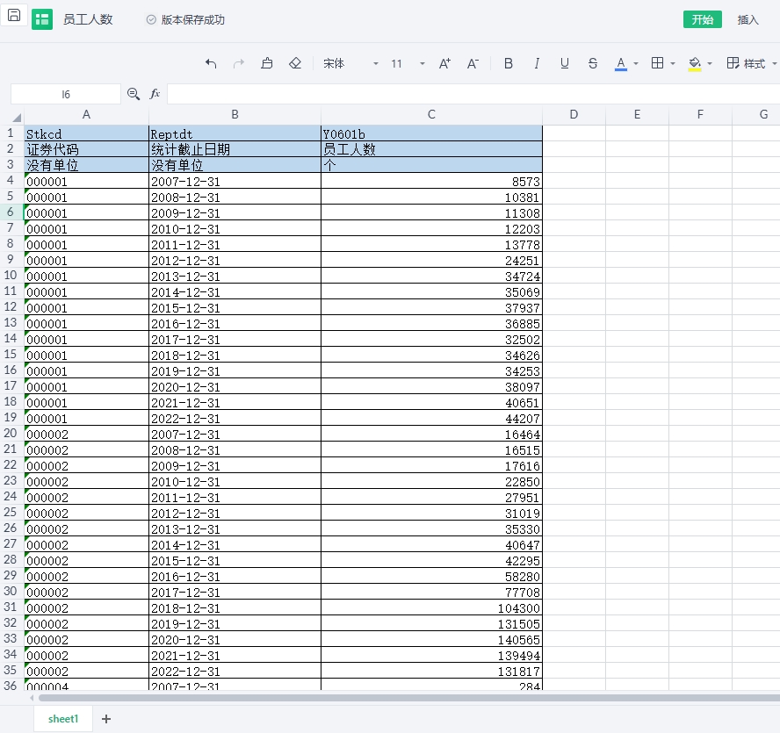The image size is (780, 733).
Task: Select the format painter icon
Action: 267,63
